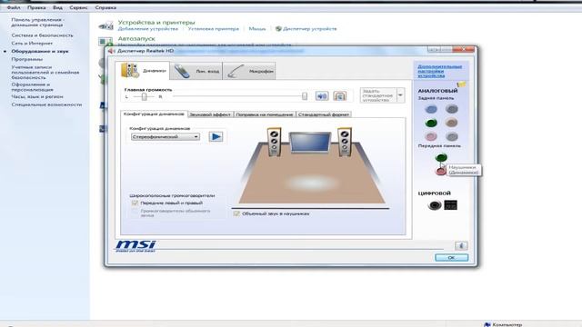Click the left speaker in room diagram

point(274,142)
